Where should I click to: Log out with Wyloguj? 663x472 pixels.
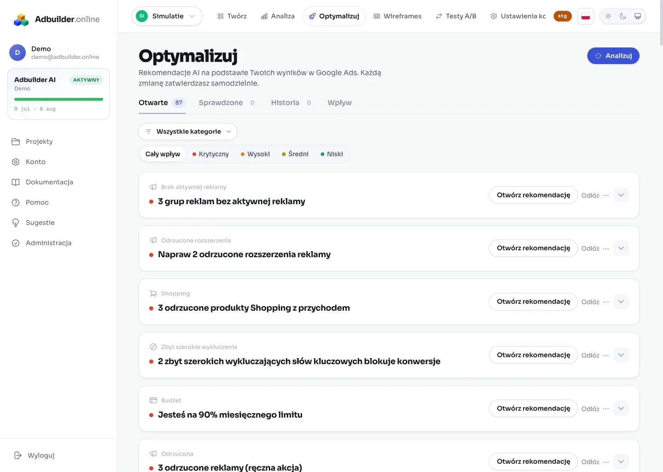(x=35, y=455)
